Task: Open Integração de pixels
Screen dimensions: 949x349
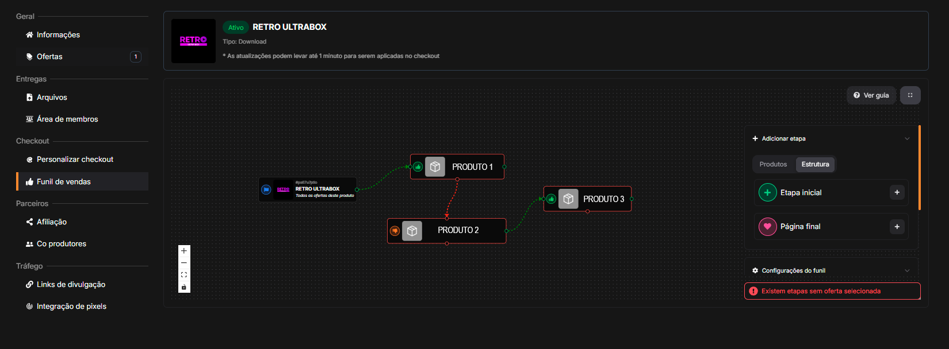Action: [82, 307]
